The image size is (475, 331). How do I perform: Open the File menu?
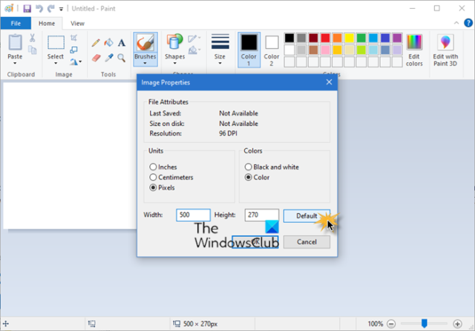[x=16, y=23]
